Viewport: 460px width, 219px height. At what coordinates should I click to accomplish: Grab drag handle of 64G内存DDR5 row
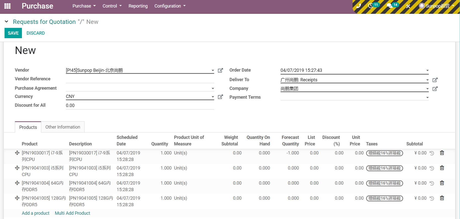coord(17,183)
